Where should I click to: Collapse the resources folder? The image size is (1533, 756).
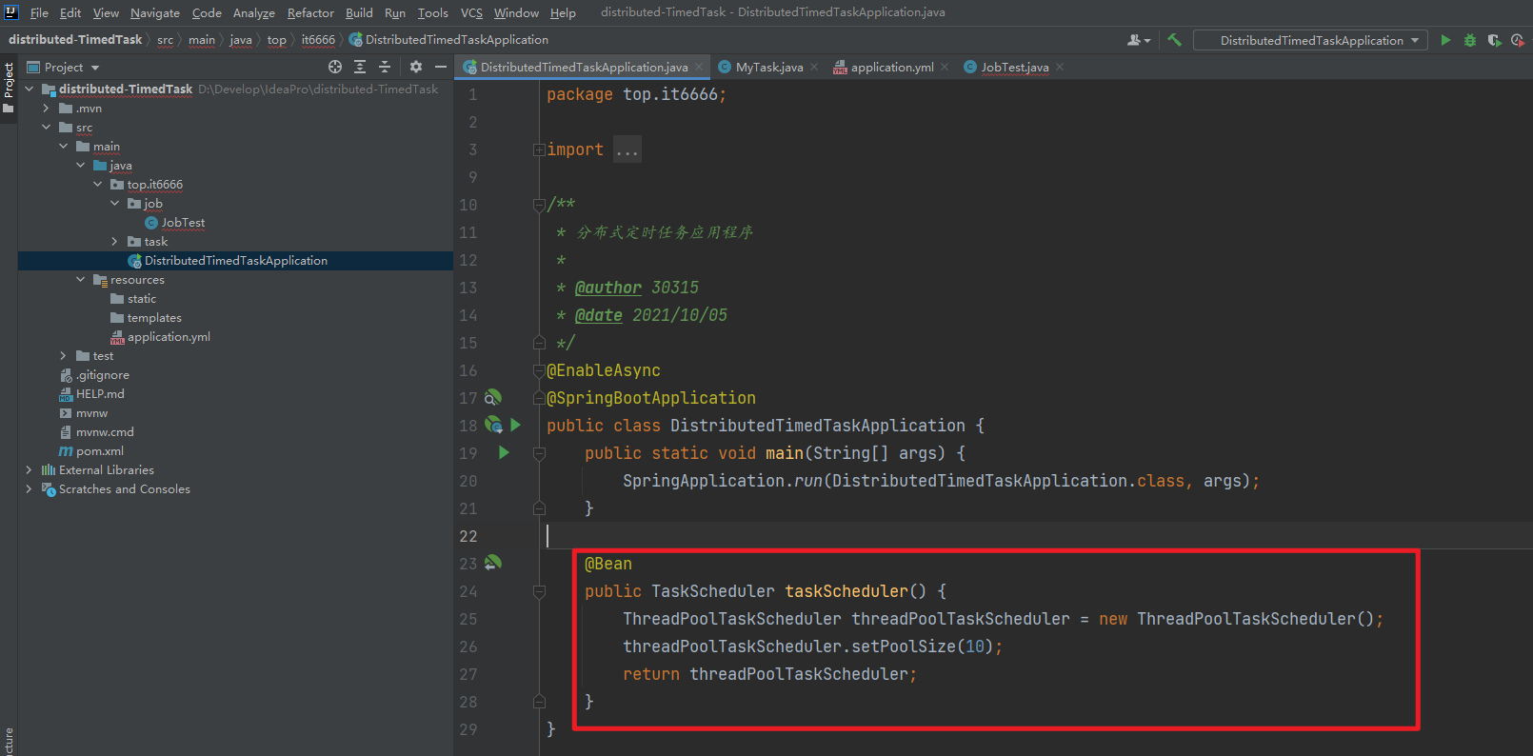pos(80,279)
